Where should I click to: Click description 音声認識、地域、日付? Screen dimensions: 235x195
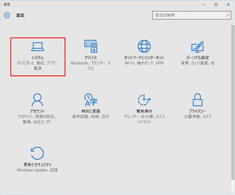91,116
